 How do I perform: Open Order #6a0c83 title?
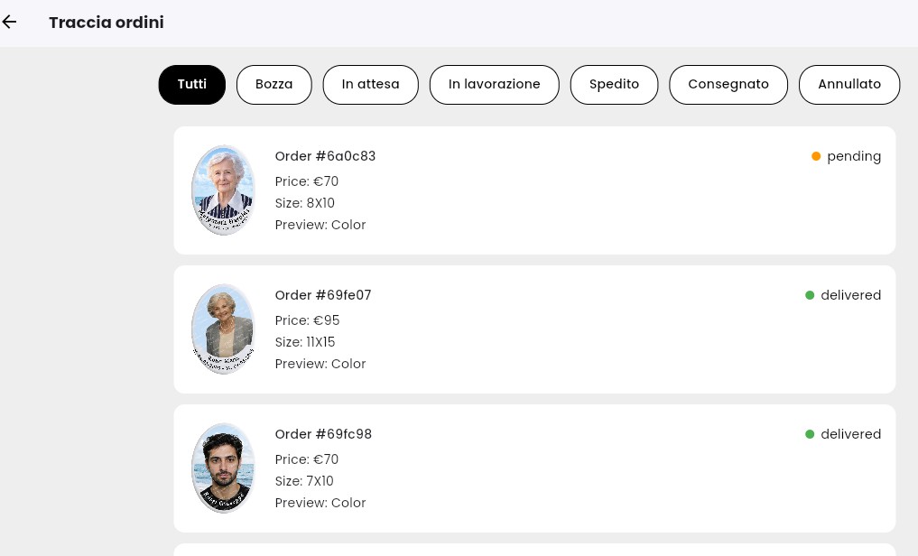(325, 156)
